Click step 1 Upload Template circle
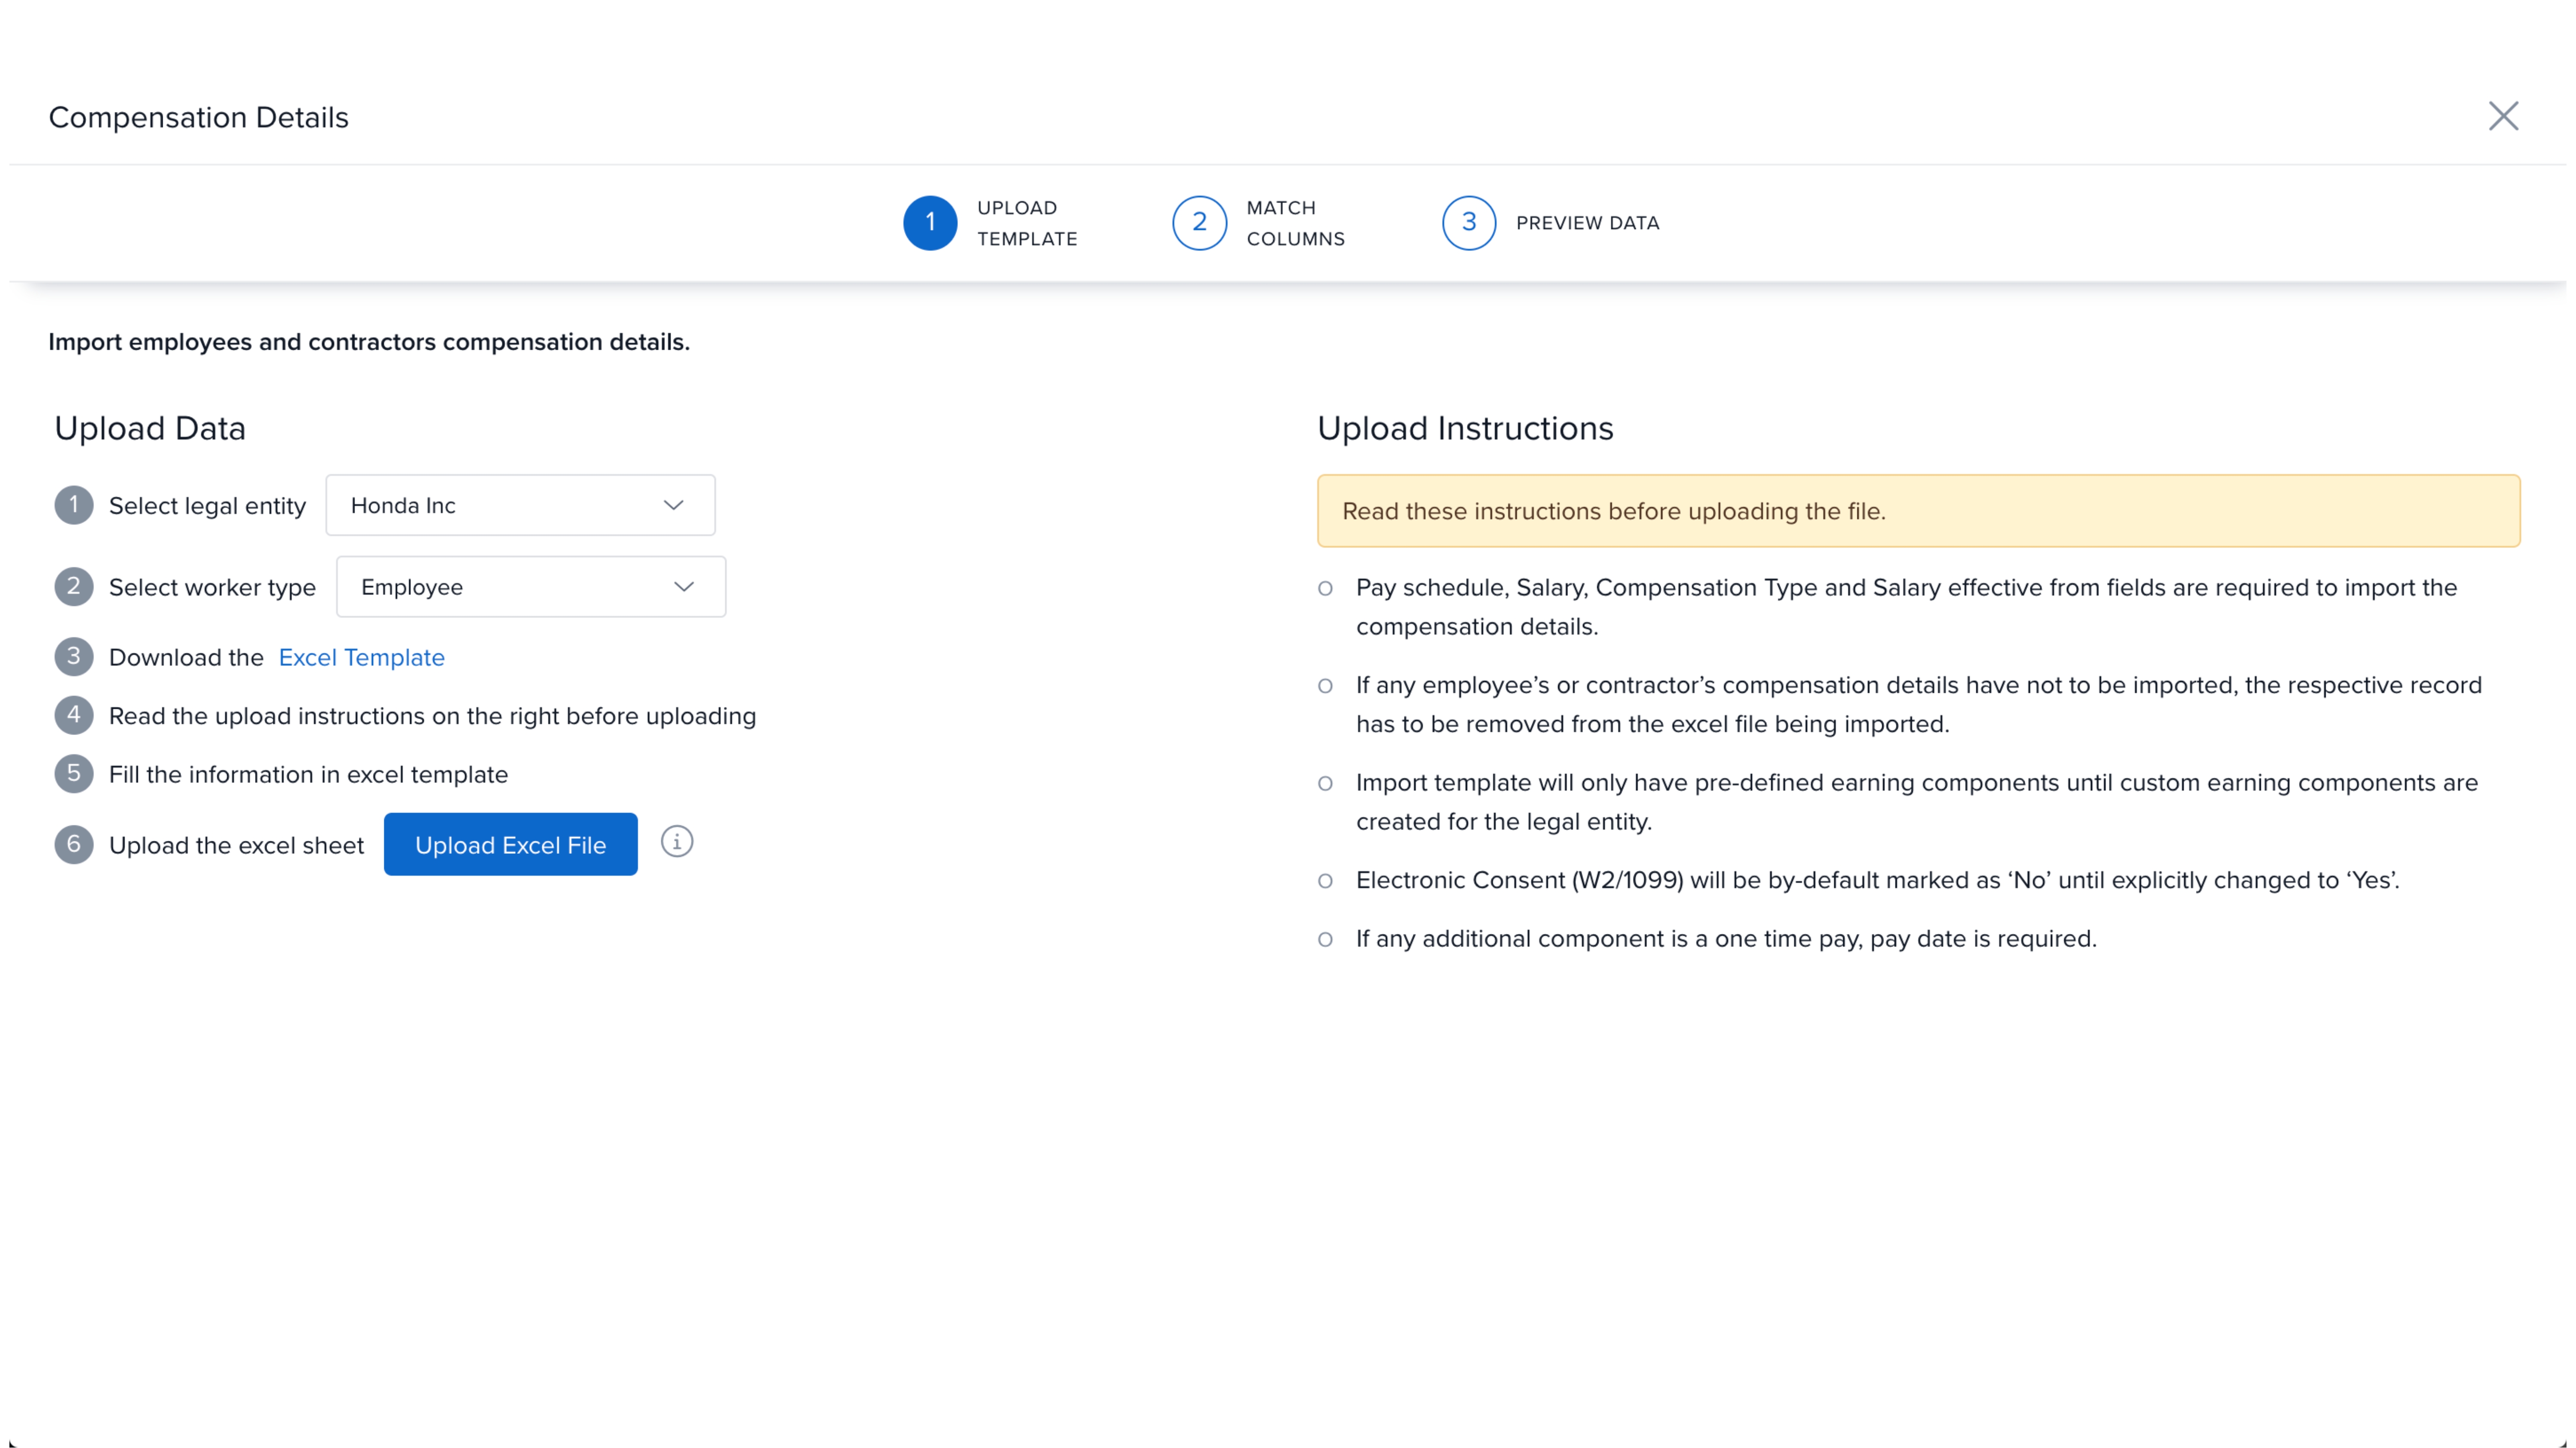The image size is (2576, 1448). pyautogui.click(x=930, y=223)
